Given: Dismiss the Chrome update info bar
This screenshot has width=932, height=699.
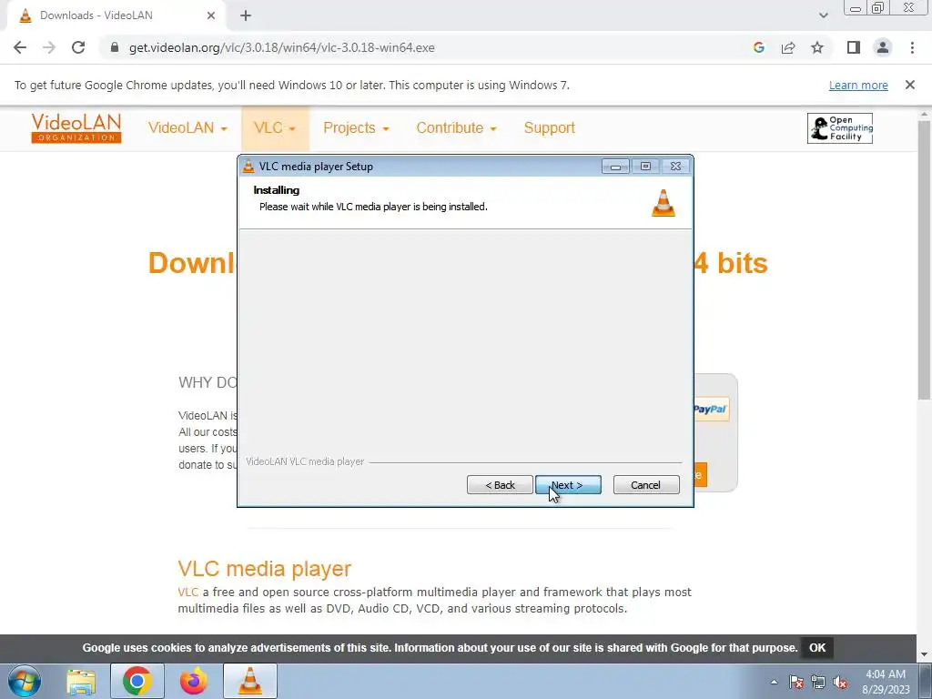Looking at the screenshot, I should tap(910, 85).
